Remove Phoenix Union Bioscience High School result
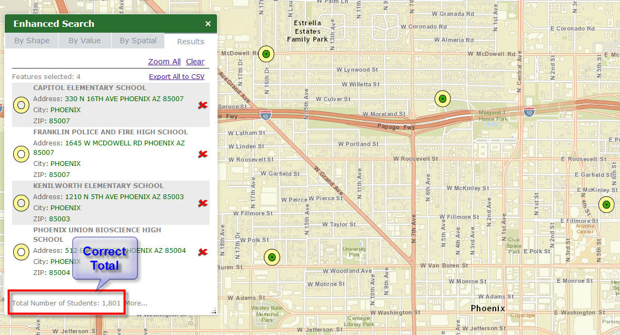The image size is (620, 335). click(203, 252)
